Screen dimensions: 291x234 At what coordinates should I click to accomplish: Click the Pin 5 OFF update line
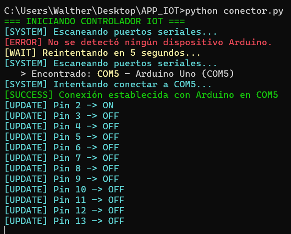point(62,137)
